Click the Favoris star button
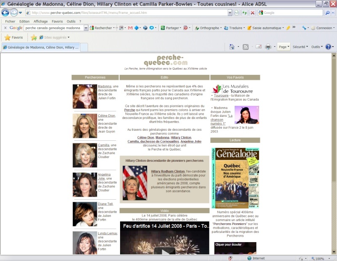This screenshot has width=337, height=261. click(x=14, y=37)
